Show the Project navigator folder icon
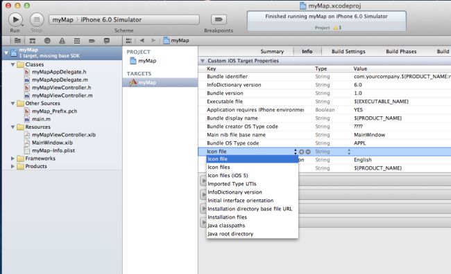Image resolution: width=451 pixels, height=274 pixels. coord(17,41)
